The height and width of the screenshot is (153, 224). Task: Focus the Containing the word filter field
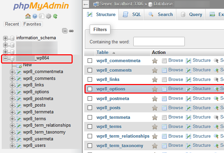tap(159, 42)
